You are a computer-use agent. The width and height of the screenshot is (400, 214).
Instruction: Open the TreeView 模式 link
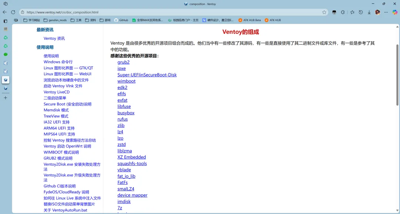[x=56, y=116]
